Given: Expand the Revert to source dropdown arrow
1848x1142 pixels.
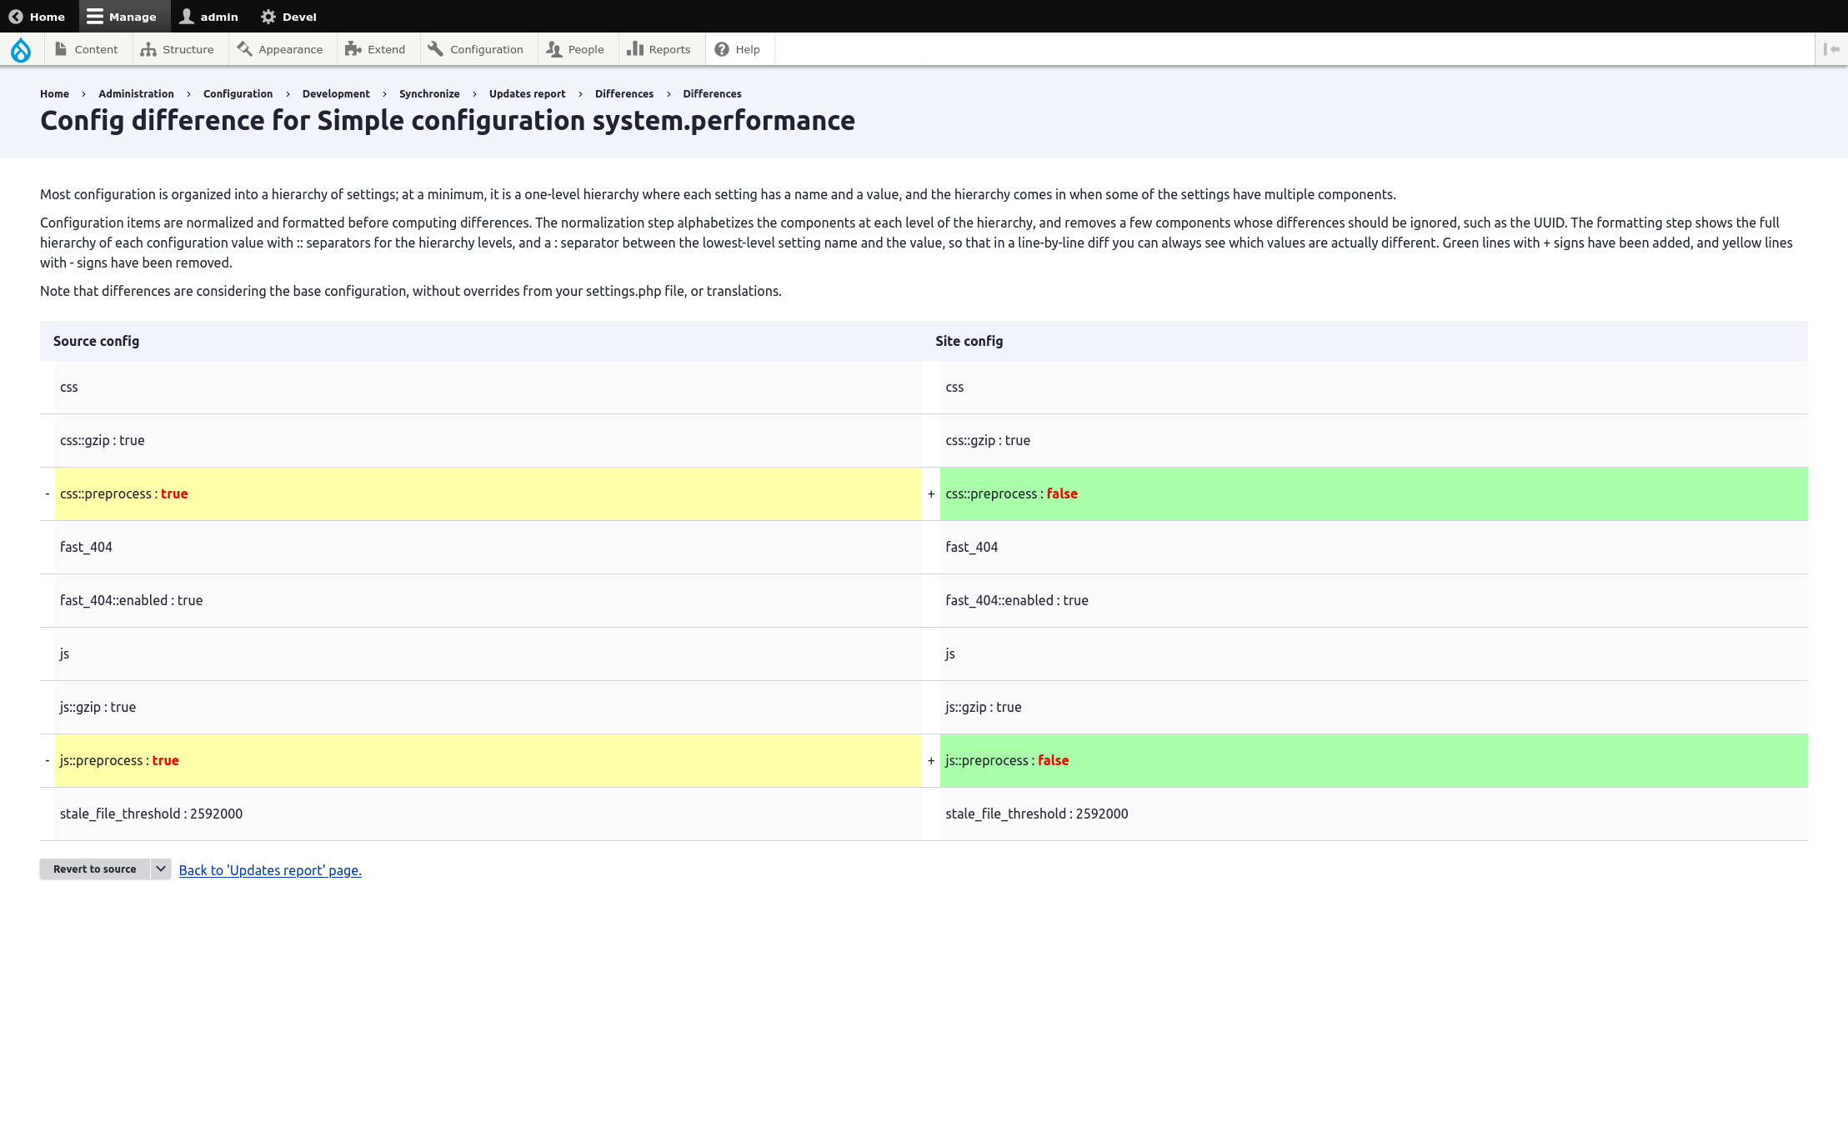Looking at the screenshot, I should coord(161,869).
